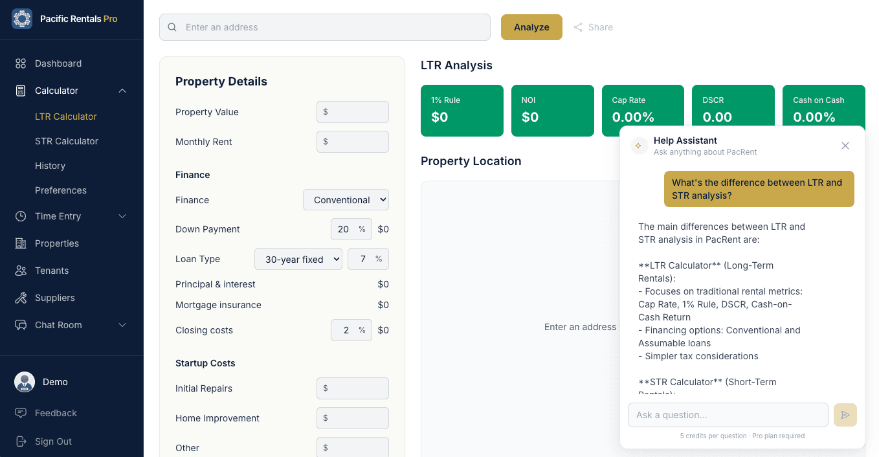Click the Share button label

coord(601,27)
